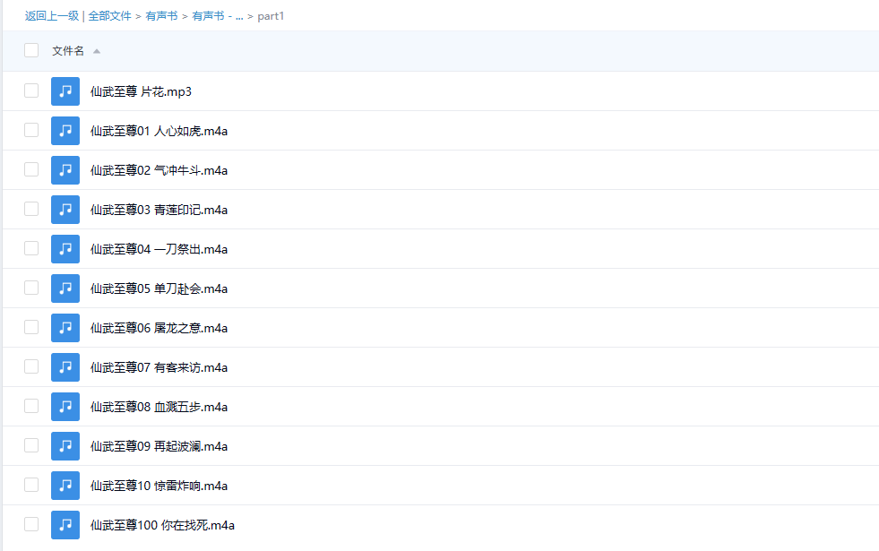Viewport: 879px width, 551px height.
Task: Click the music icon of 仙武至尊10 惊雷炸响
Action: pyautogui.click(x=65, y=486)
